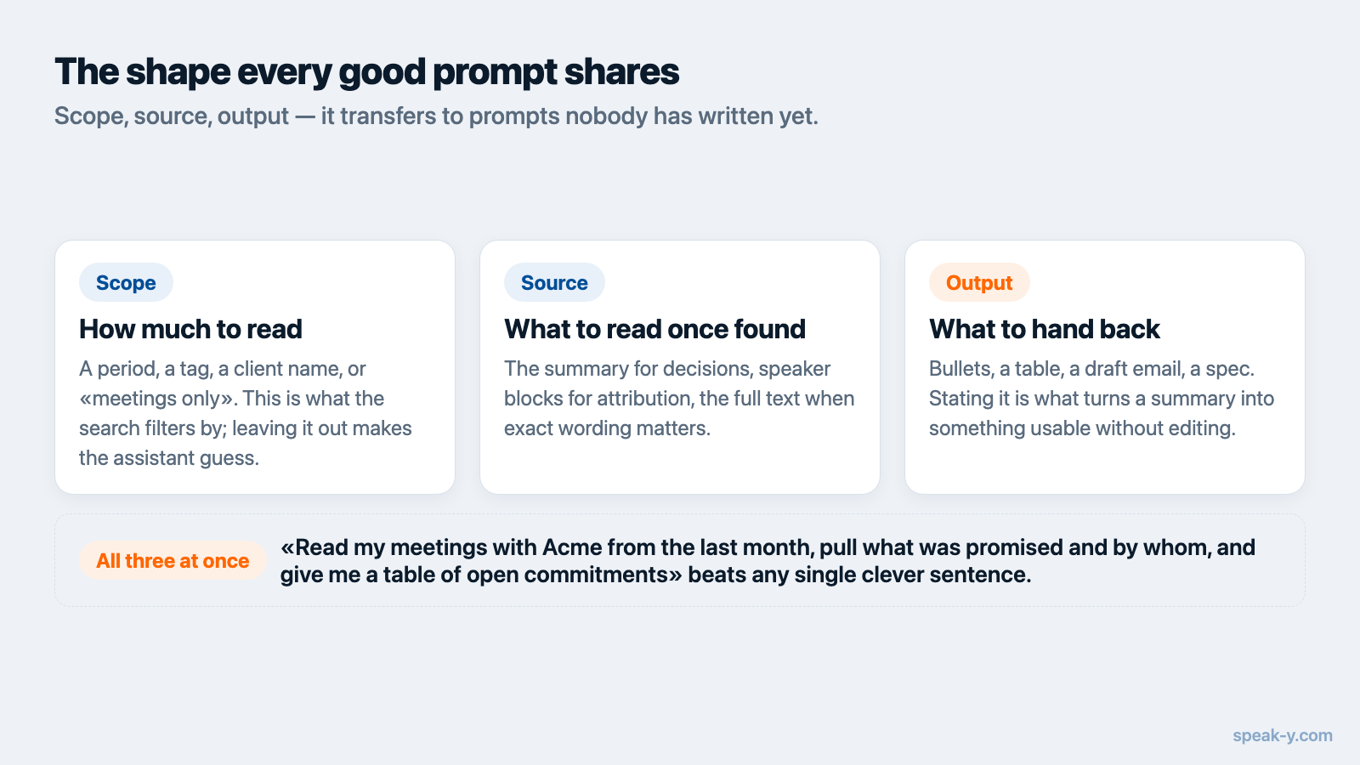Select the Scope card description paragraph
This screenshot has height=765, width=1360.
[x=246, y=413]
